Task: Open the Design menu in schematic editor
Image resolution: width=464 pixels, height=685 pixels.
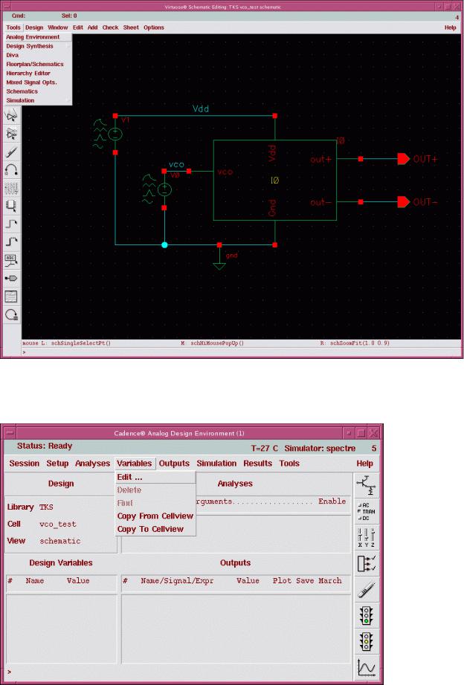Action: (34, 27)
